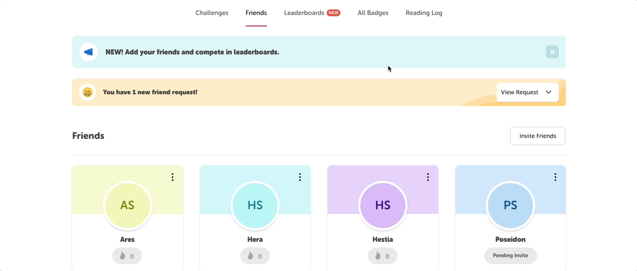Viewport: 637px width, 271px height.
Task: Open the kebab menu on Hestia's card
Action: point(428,177)
